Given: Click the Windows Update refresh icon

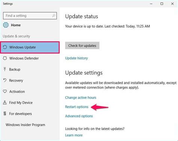Looking at the screenshot, I should click(x=5, y=47).
